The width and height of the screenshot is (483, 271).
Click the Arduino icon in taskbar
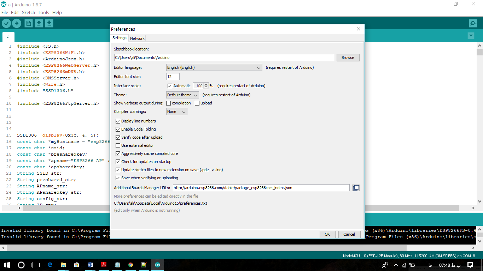[157, 265]
